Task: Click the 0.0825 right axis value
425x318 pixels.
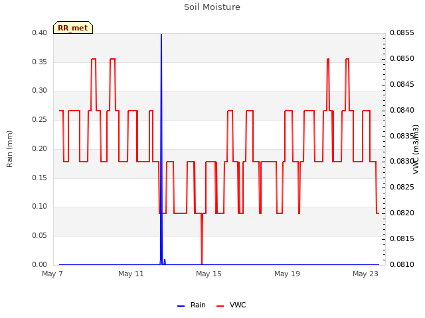Action: [402, 187]
